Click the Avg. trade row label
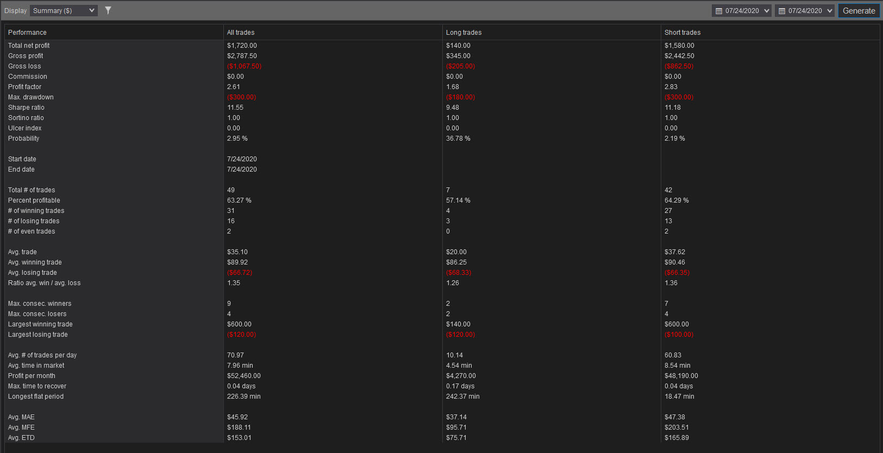Image resolution: width=883 pixels, height=453 pixels. pyautogui.click(x=22, y=252)
